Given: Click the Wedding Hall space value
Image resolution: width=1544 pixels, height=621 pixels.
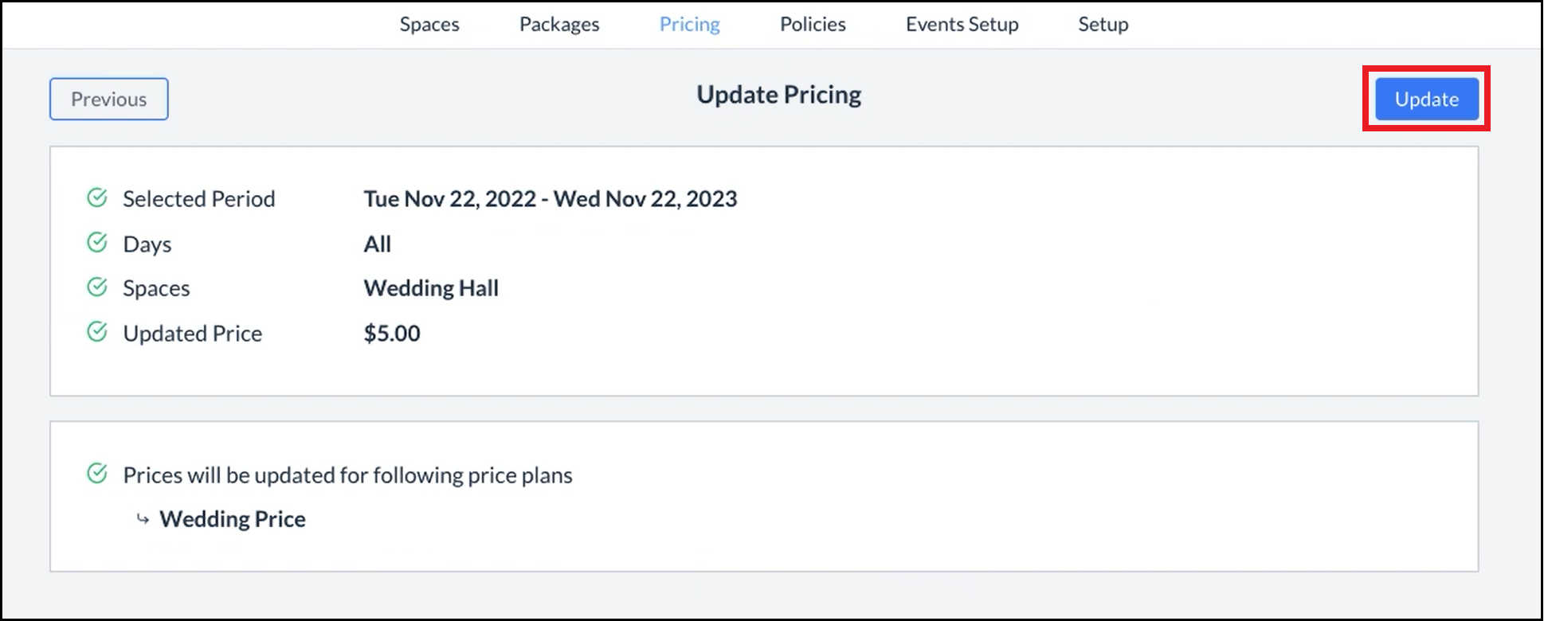Looking at the screenshot, I should tap(431, 288).
